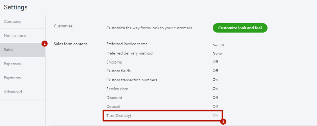
Task: Toggle the Discount Off setting
Action: [x=215, y=98]
